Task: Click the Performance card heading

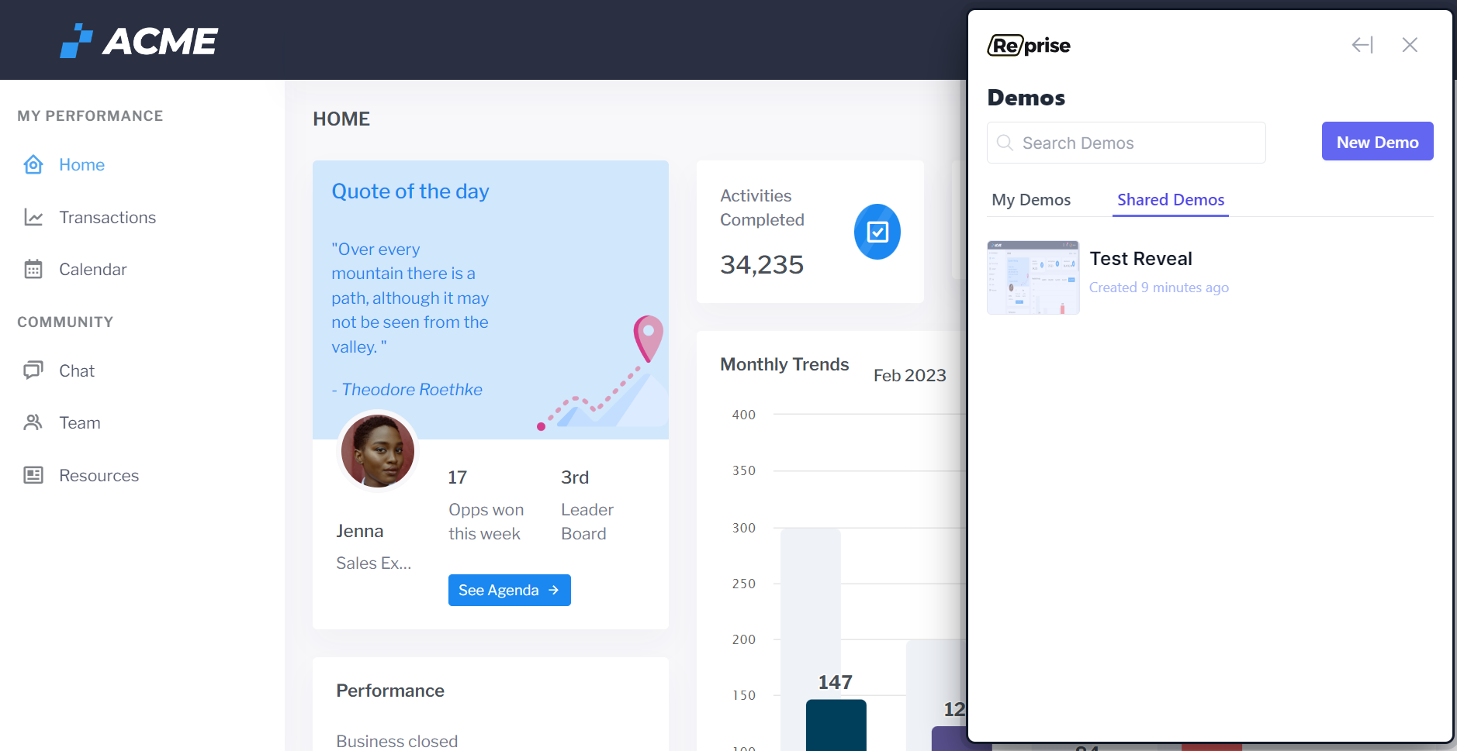Action: (390, 691)
